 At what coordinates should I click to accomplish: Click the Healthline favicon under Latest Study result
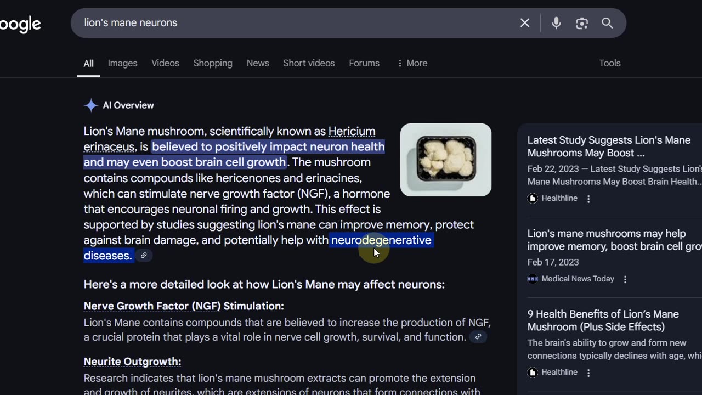coord(533,199)
